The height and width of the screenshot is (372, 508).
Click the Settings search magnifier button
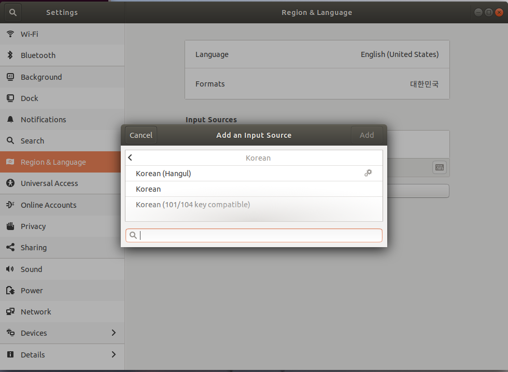12,12
